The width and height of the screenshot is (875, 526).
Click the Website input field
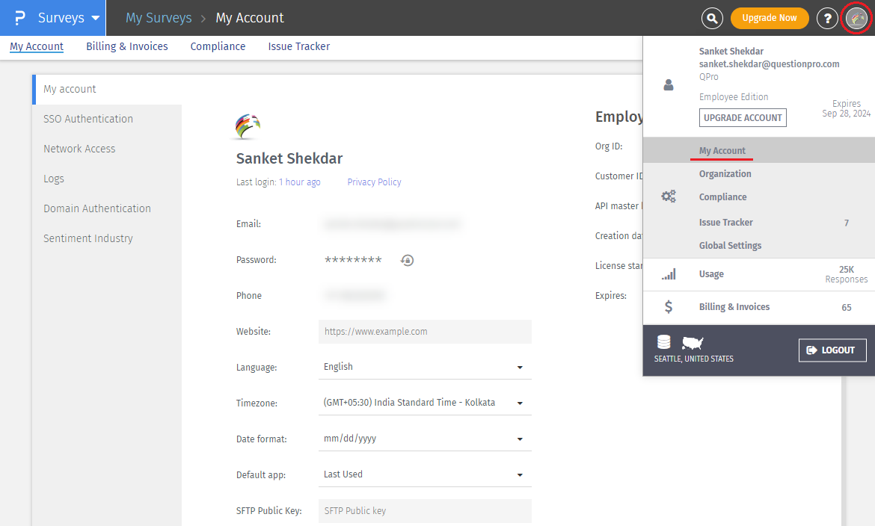click(425, 331)
